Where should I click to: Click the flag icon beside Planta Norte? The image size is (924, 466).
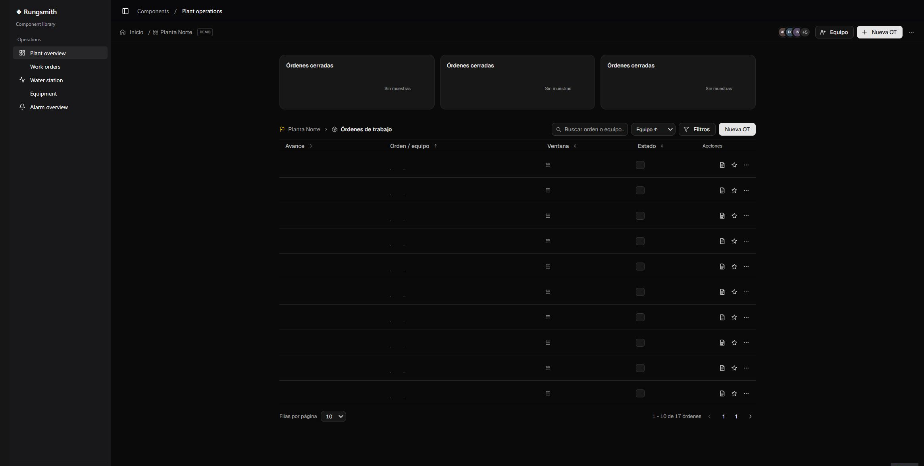[282, 129]
